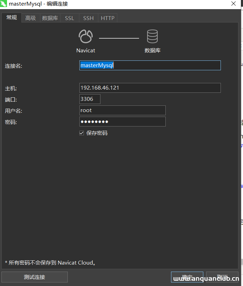Click the 密码: label
The width and height of the screenshot is (243, 286).
click(11, 122)
